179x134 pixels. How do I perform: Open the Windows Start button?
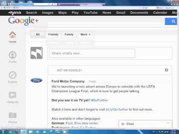3,132
